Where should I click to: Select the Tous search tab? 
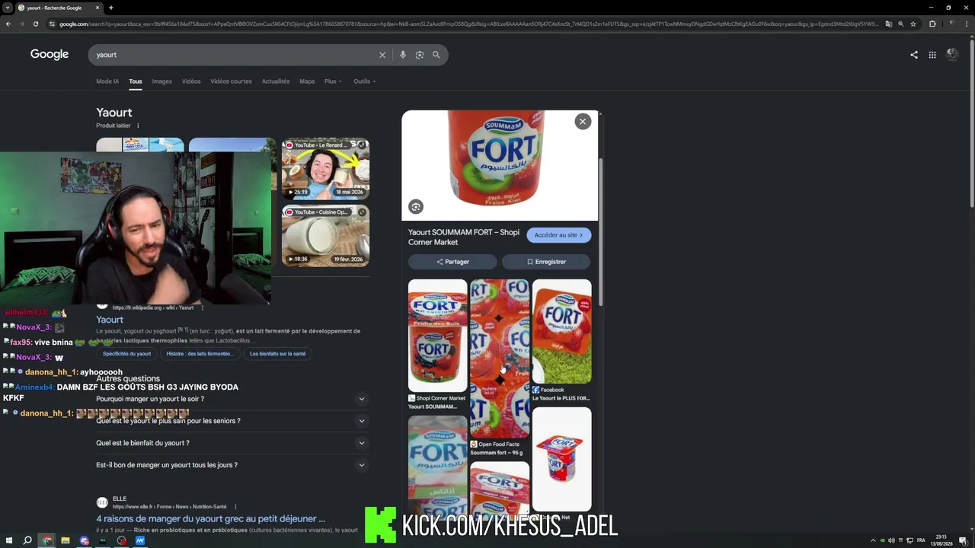(x=136, y=81)
